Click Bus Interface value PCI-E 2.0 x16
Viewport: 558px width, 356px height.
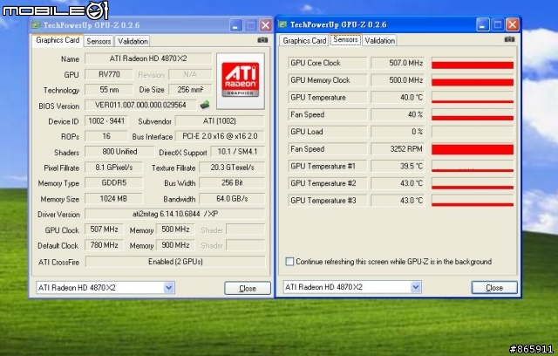point(220,136)
